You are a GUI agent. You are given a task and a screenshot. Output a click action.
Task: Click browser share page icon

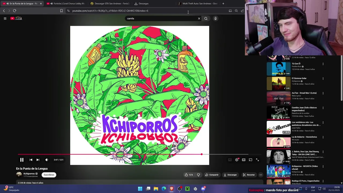pos(242,11)
